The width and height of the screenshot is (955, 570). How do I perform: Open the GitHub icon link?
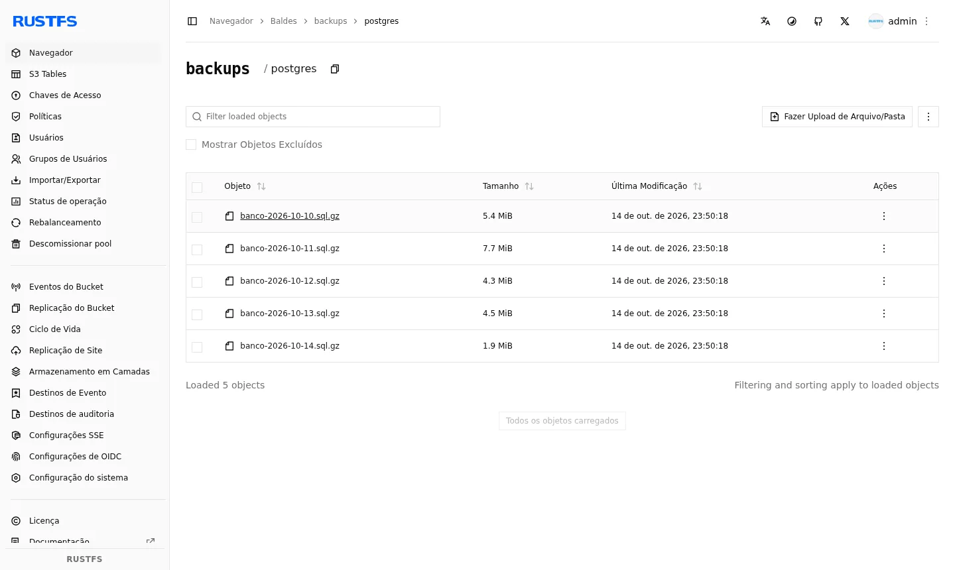point(818,21)
